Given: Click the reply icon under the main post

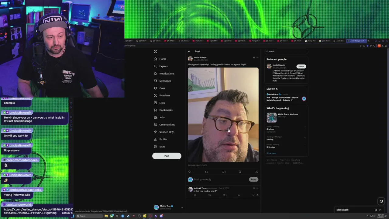Looking at the screenshot, I should pos(190,172).
